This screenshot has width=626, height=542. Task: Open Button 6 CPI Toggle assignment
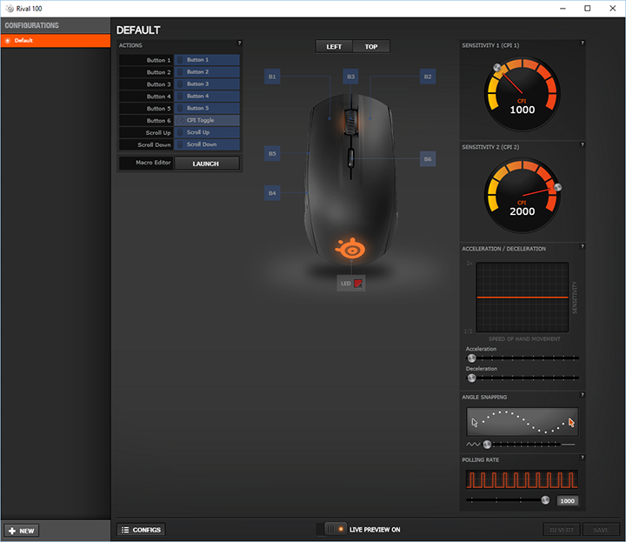tap(207, 120)
